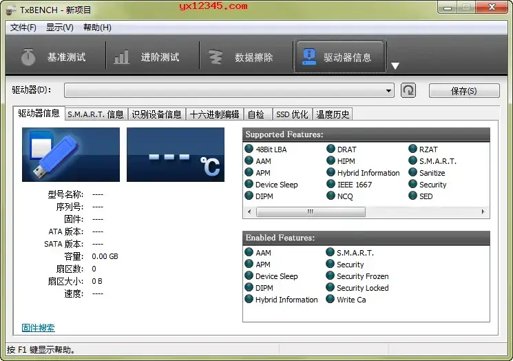Image resolution: width=513 pixels, height=361 pixels.
Task: Open the 基准测试 benchmark stopwatch icon
Action: coord(28,56)
